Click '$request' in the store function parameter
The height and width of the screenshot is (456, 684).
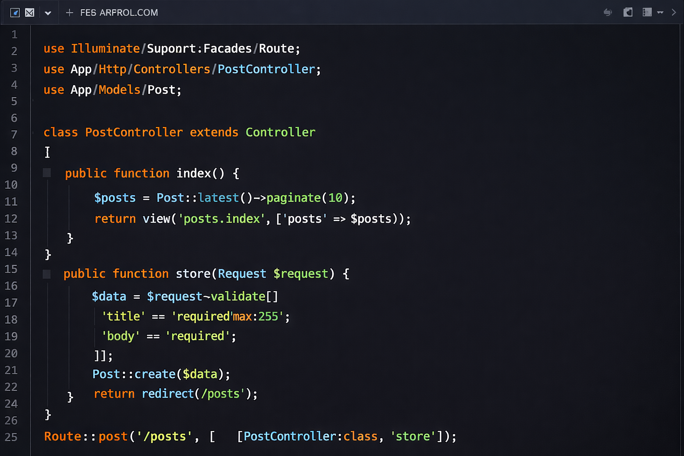tap(301, 273)
